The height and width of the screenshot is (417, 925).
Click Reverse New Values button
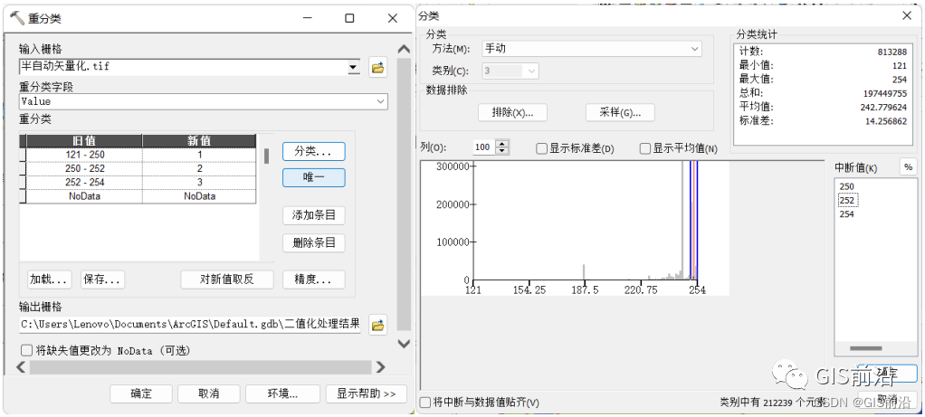[227, 279]
